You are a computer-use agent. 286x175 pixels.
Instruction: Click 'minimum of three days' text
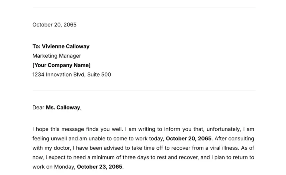[x=120, y=157]
